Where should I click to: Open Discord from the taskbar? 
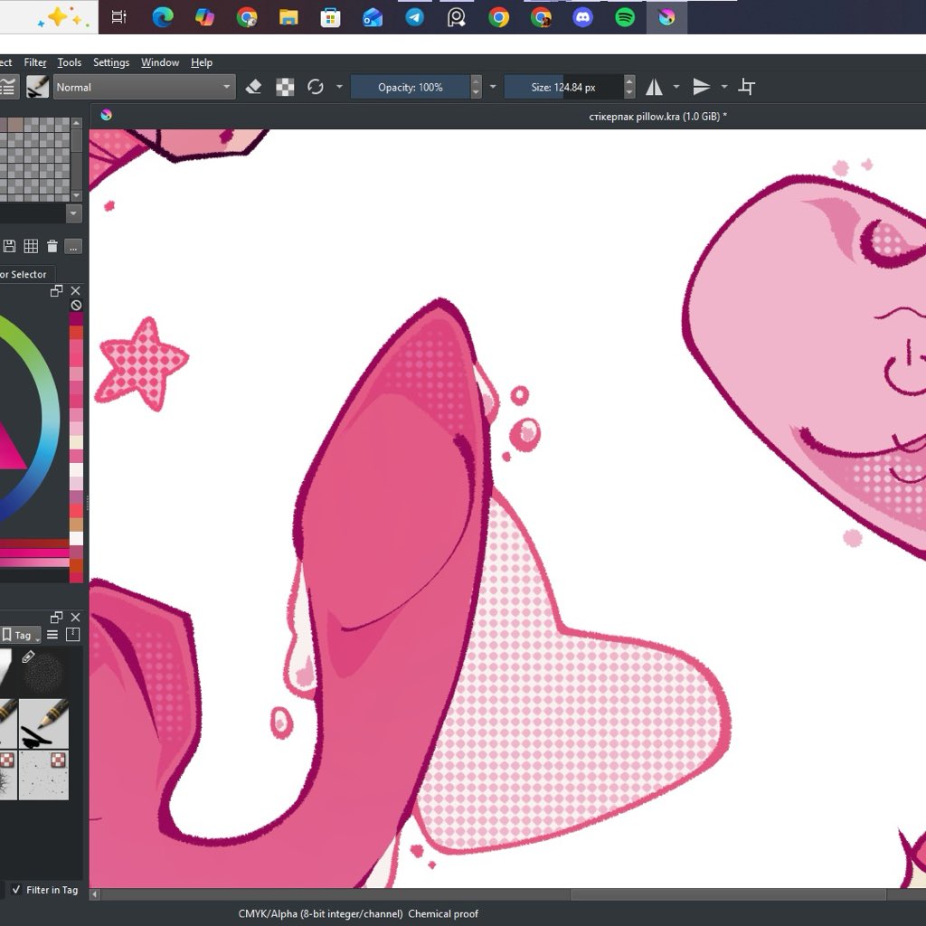(x=583, y=17)
